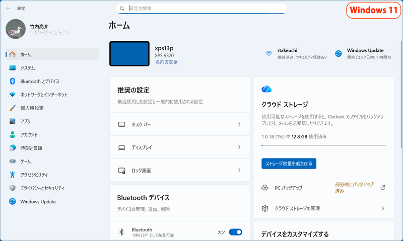Click the Windows Update sync icon in the header
The width and height of the screenshot is (403, 241).
point(338,53)
